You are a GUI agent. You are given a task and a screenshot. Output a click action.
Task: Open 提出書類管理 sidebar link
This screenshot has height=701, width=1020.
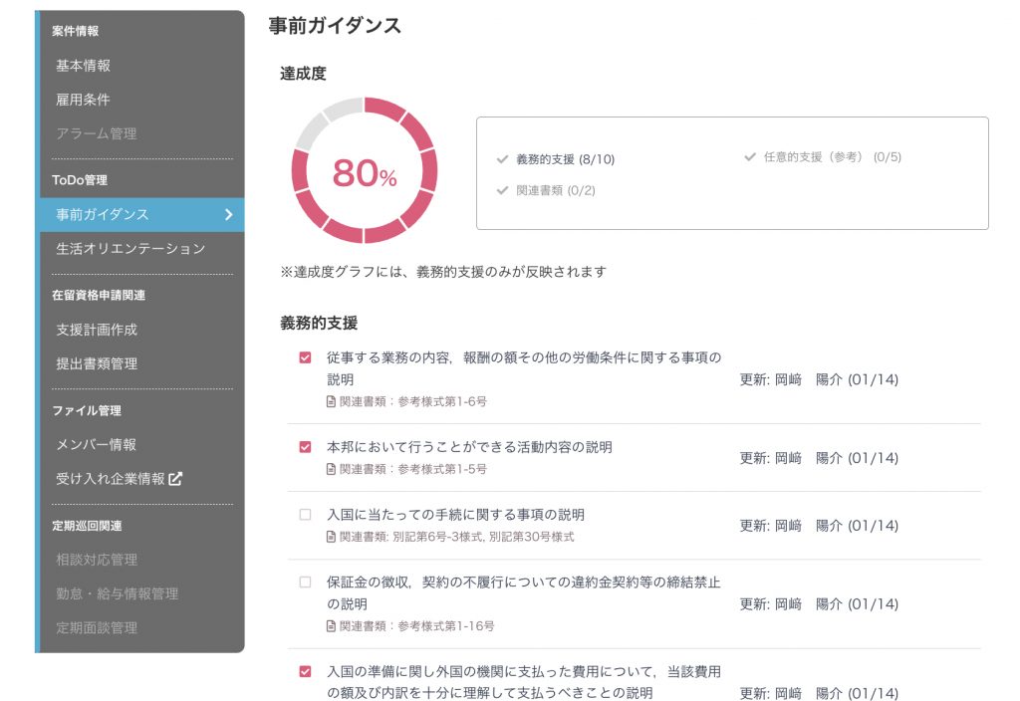click(x=97, y=363)
